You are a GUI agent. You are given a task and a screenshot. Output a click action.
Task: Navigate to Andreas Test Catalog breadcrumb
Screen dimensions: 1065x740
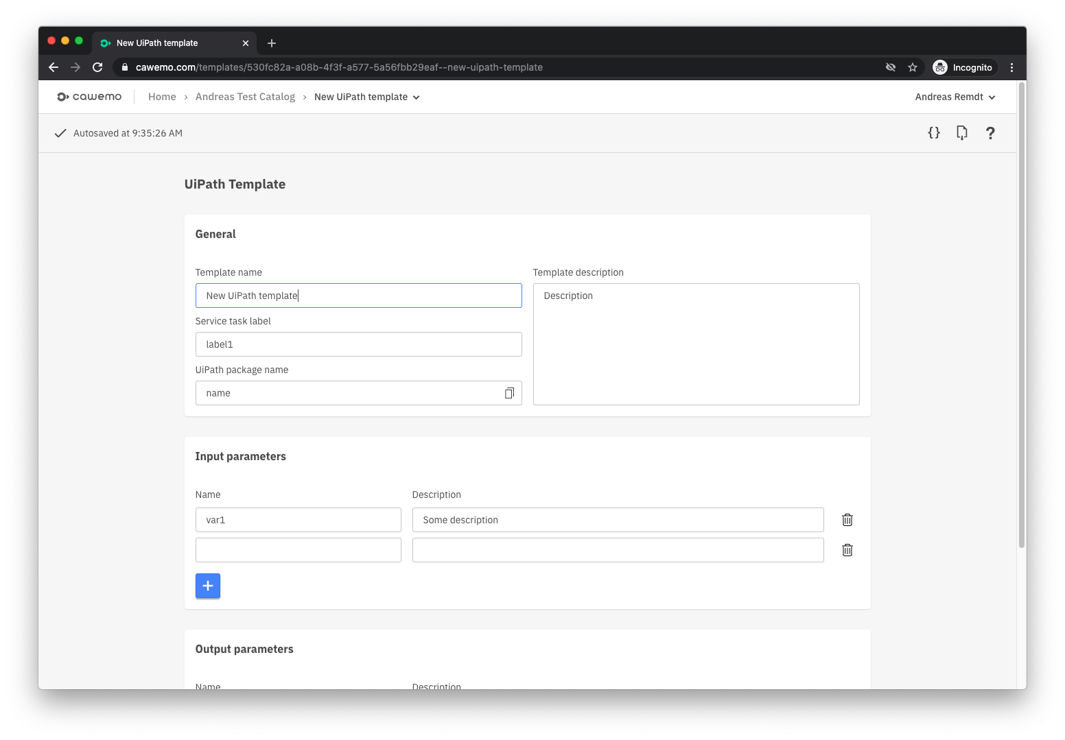click(245, 96)
